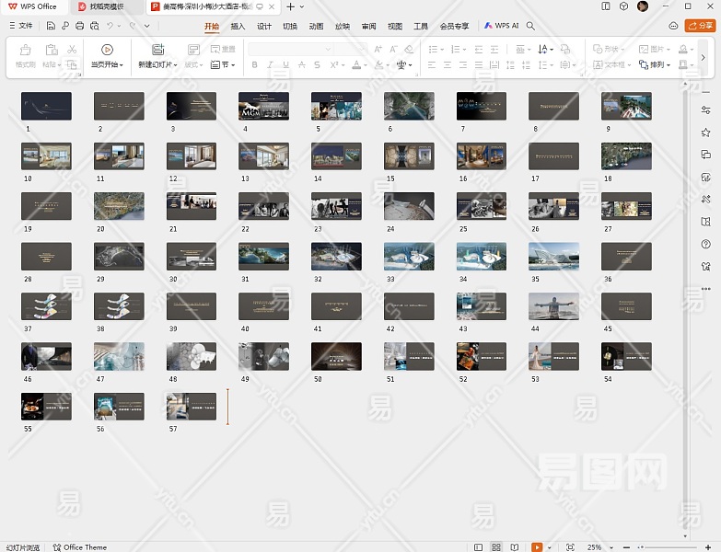Click the search magnifier icon in ribbon
The width and height of the screenshot is (721, 552).
[530, 27]
